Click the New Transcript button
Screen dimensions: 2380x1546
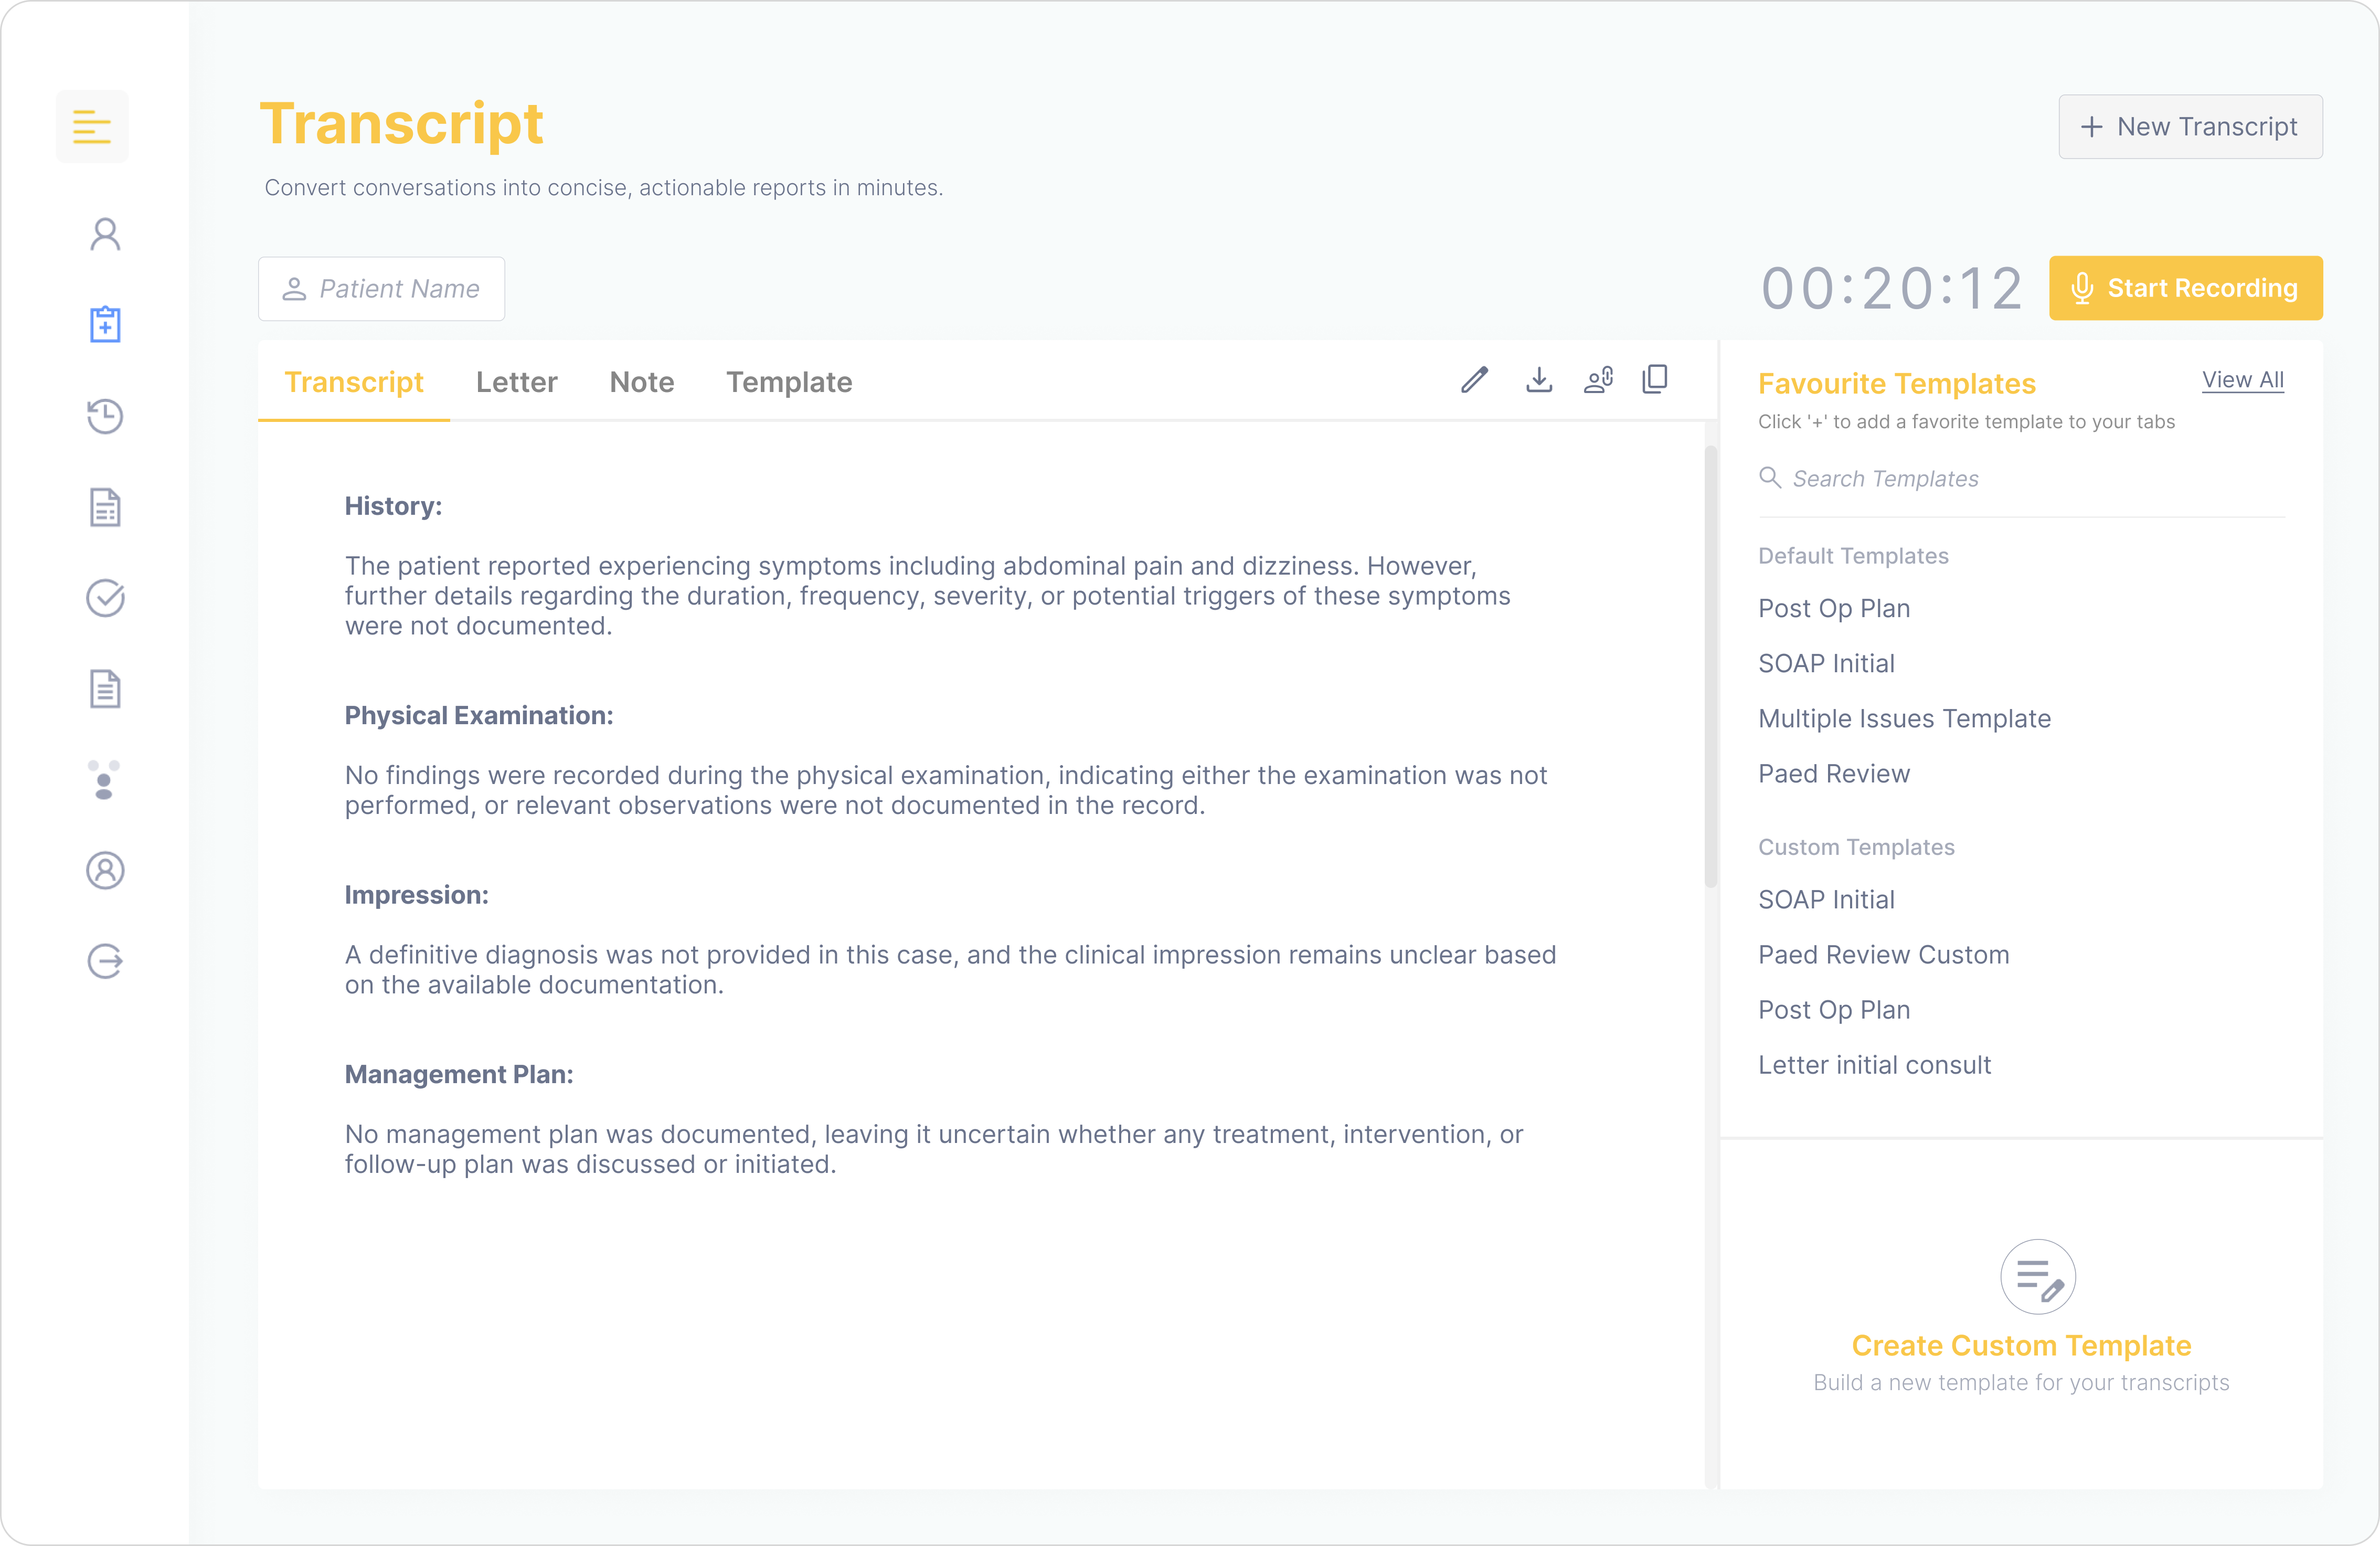tap(2190, 127)
